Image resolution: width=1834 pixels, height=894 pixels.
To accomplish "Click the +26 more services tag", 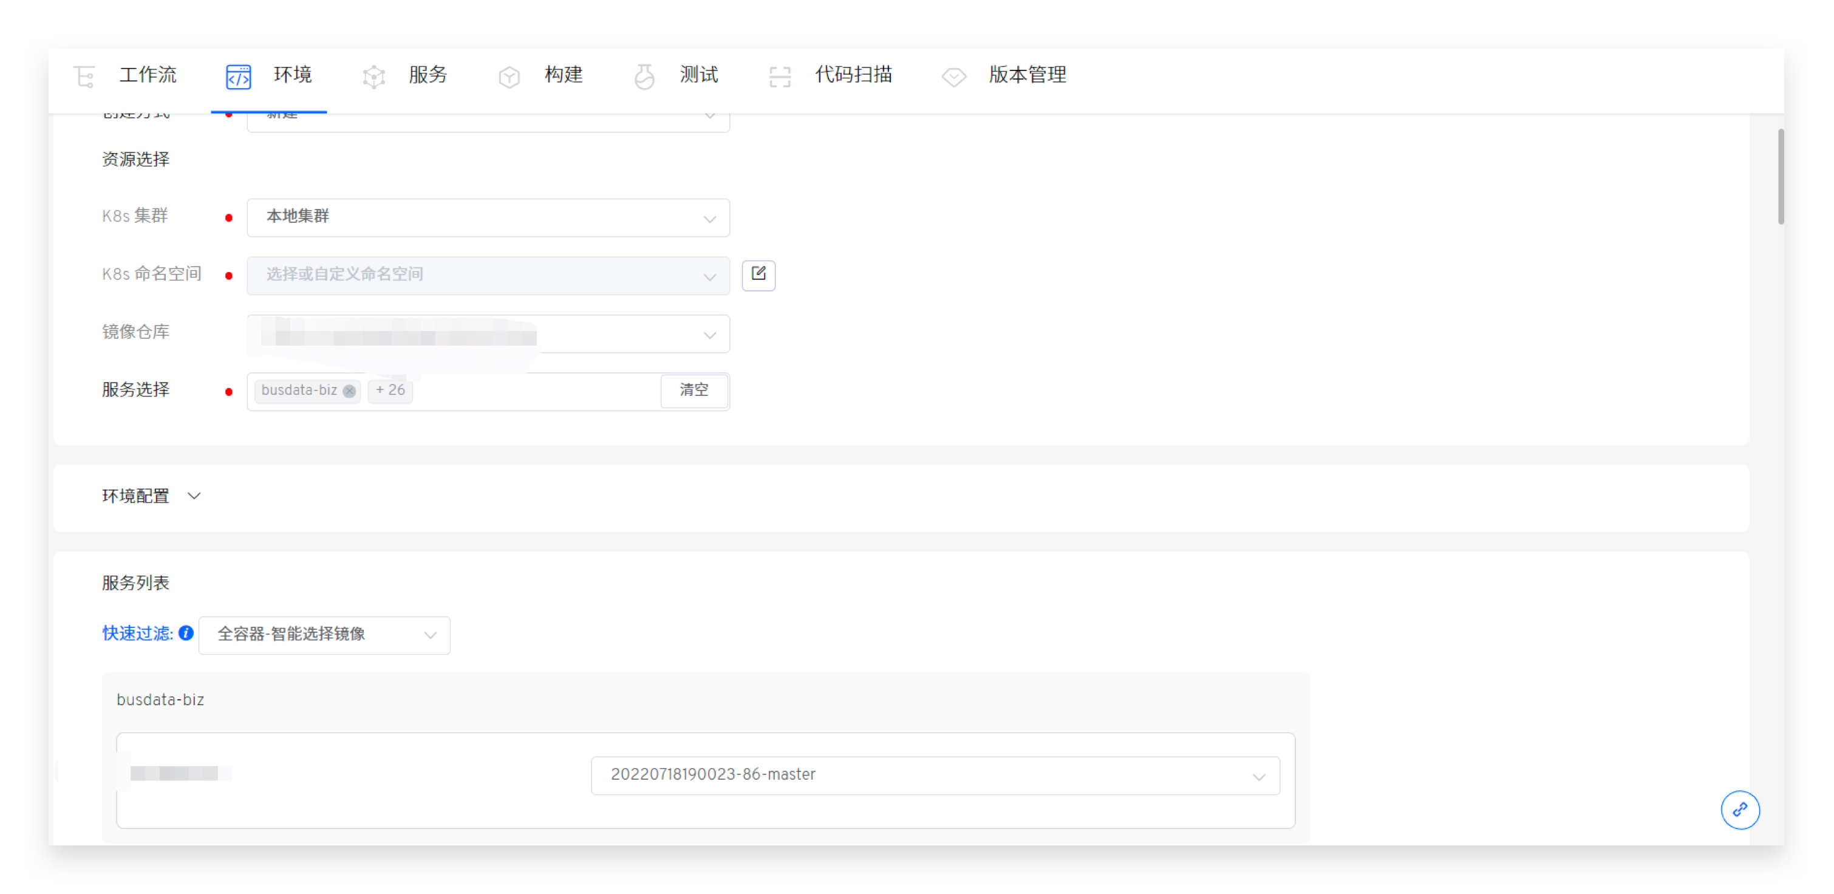I will pos(390,390).
